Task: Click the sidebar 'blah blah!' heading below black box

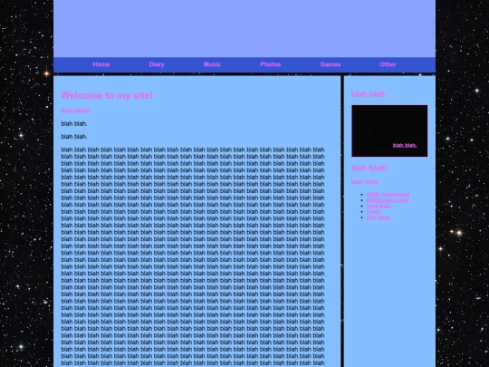Action: (x=369, y=168)
